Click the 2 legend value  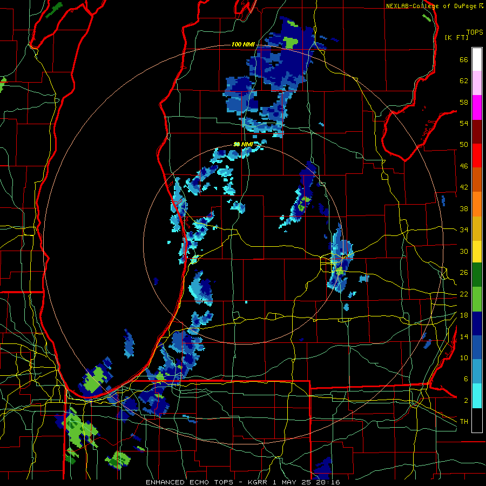465,400
